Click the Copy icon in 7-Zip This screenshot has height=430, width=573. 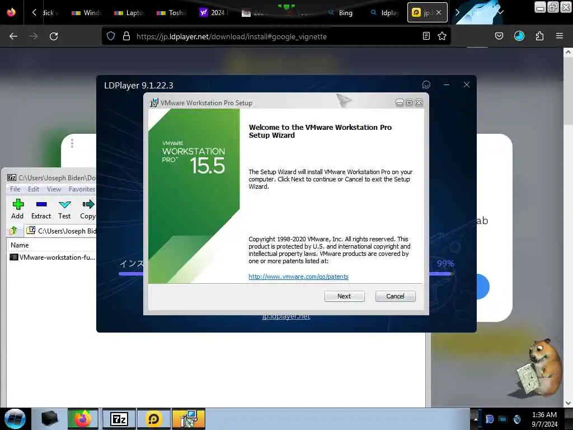click(88, 209)
